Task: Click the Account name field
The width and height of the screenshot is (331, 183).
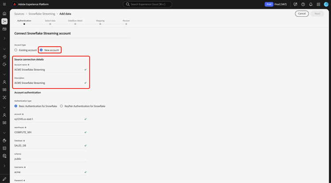Action: [50, 70]
